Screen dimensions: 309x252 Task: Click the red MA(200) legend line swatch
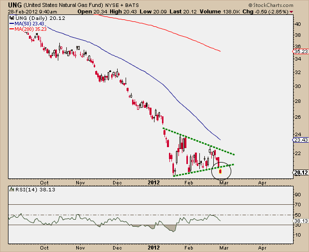pyautogui.click(x=12, y=29)
